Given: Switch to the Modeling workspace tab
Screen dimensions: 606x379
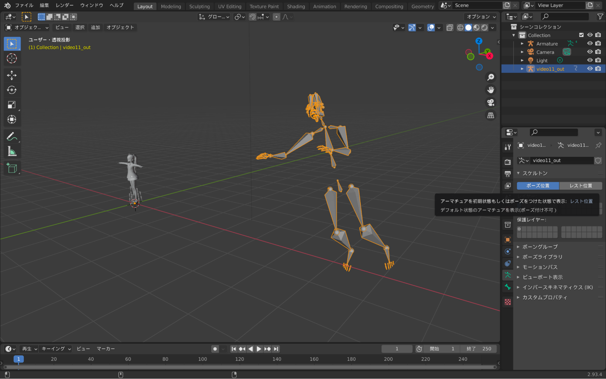Looking at the screenshot, I should pos(171,6).
